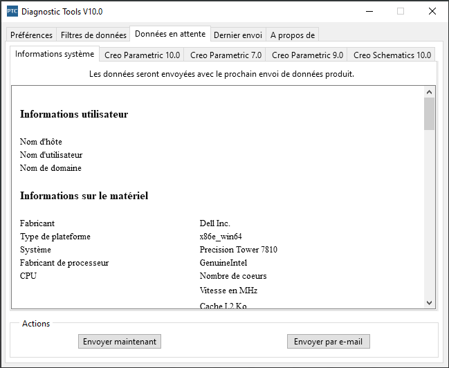Image resolution: width=449 pixels, height=368 pixels.
Task: Open the Préférences tab
Action: (32, 35)
